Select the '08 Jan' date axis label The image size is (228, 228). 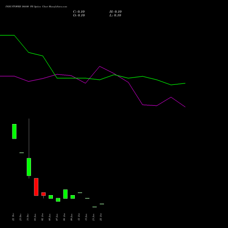pos(64,217)
